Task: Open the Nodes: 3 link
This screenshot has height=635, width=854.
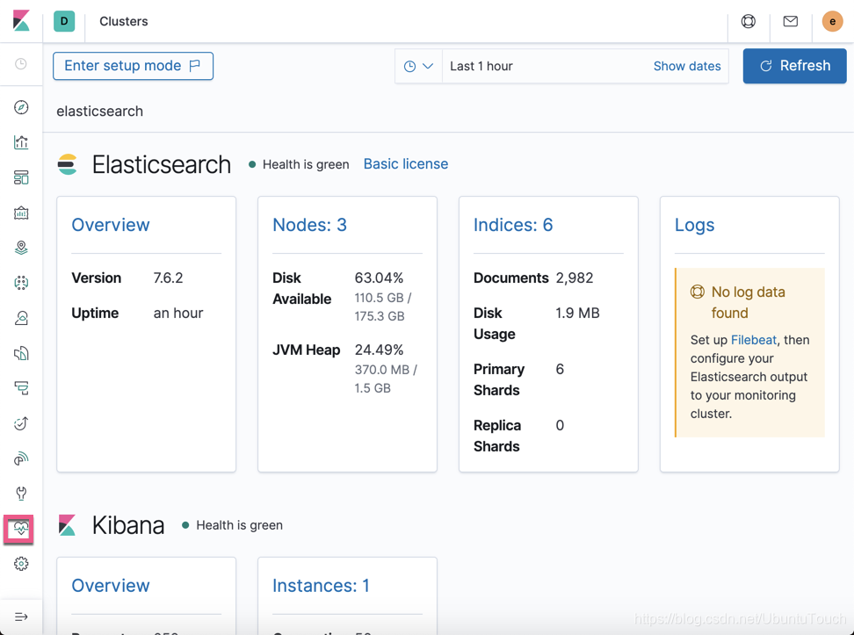Action: [309, 225]
